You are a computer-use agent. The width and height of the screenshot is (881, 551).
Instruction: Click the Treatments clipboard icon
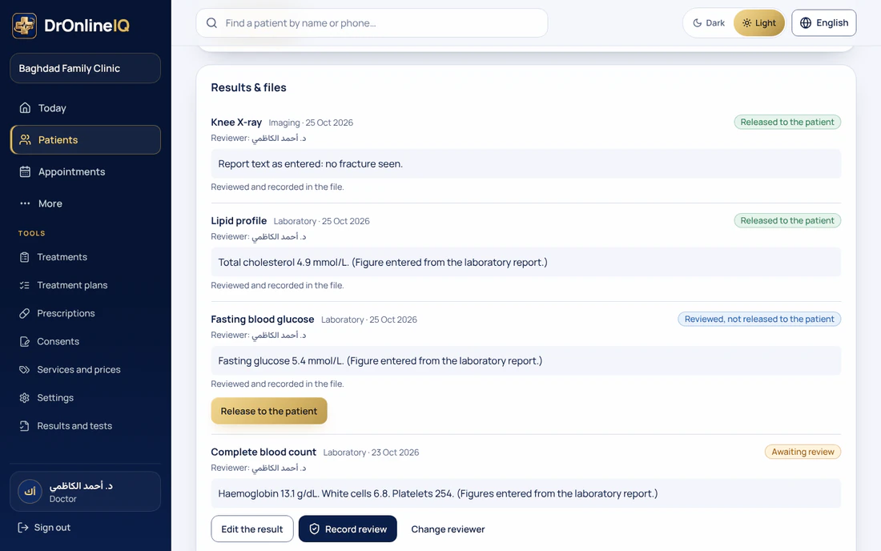pyautogui.click(x=24, y=257)
